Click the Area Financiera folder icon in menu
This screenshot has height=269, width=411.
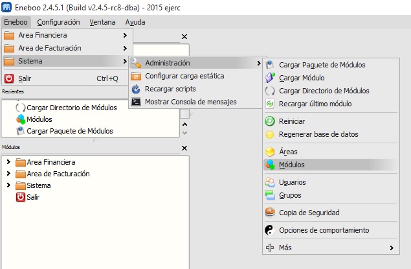9,35
